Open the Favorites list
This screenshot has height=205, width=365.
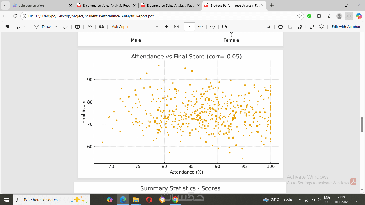tap(330, 16)
